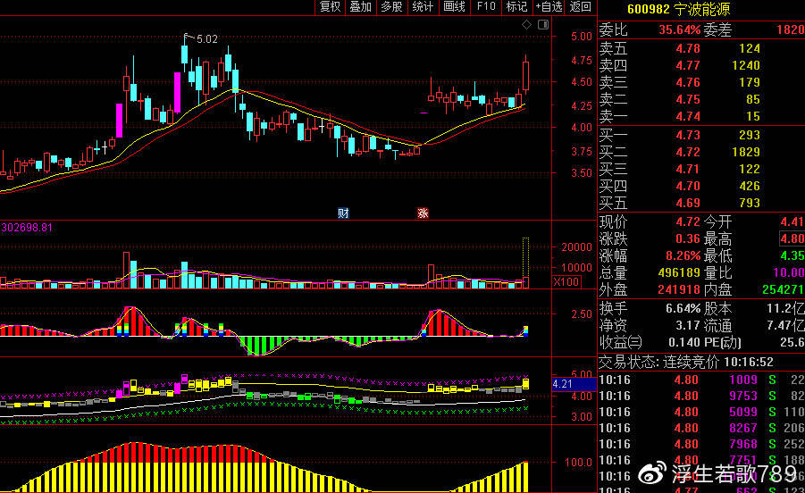Click the blue 财 financial marker icon
The width and height of the screenshot is (805, 493).
pos(342,213)
